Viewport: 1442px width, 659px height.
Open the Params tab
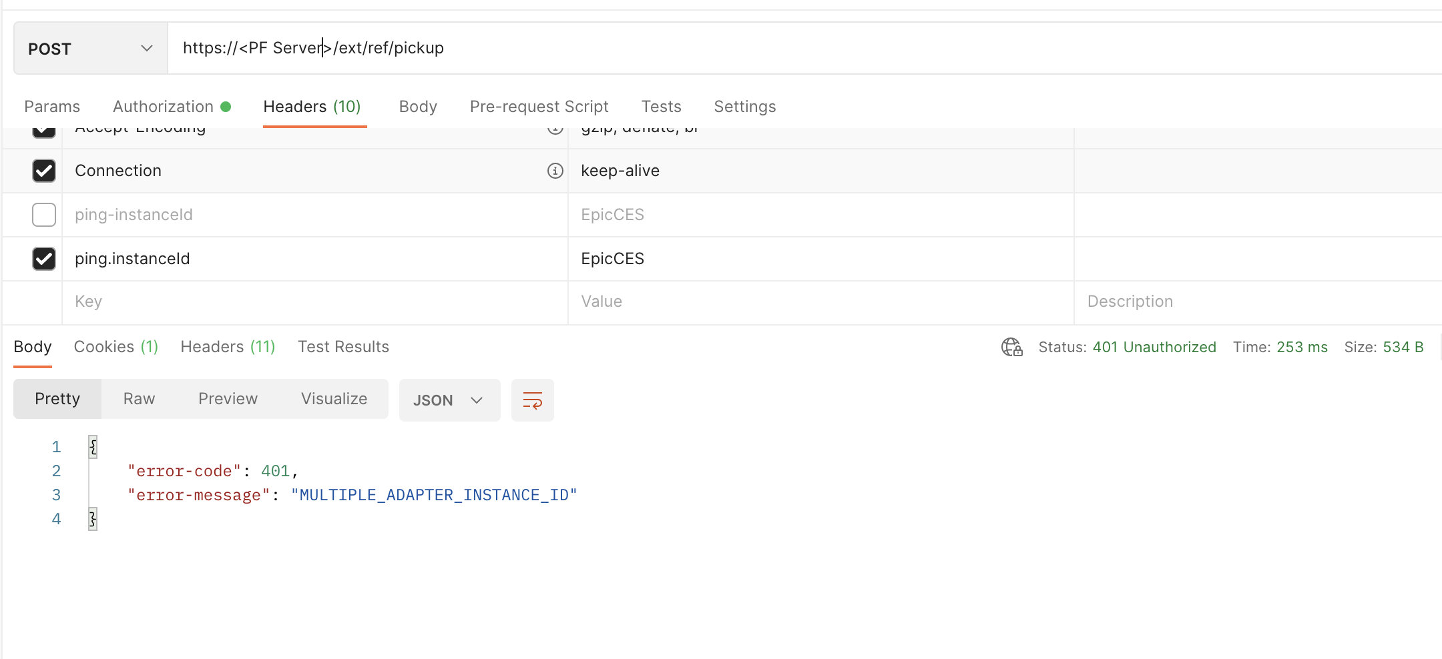[x=51, y=106]
